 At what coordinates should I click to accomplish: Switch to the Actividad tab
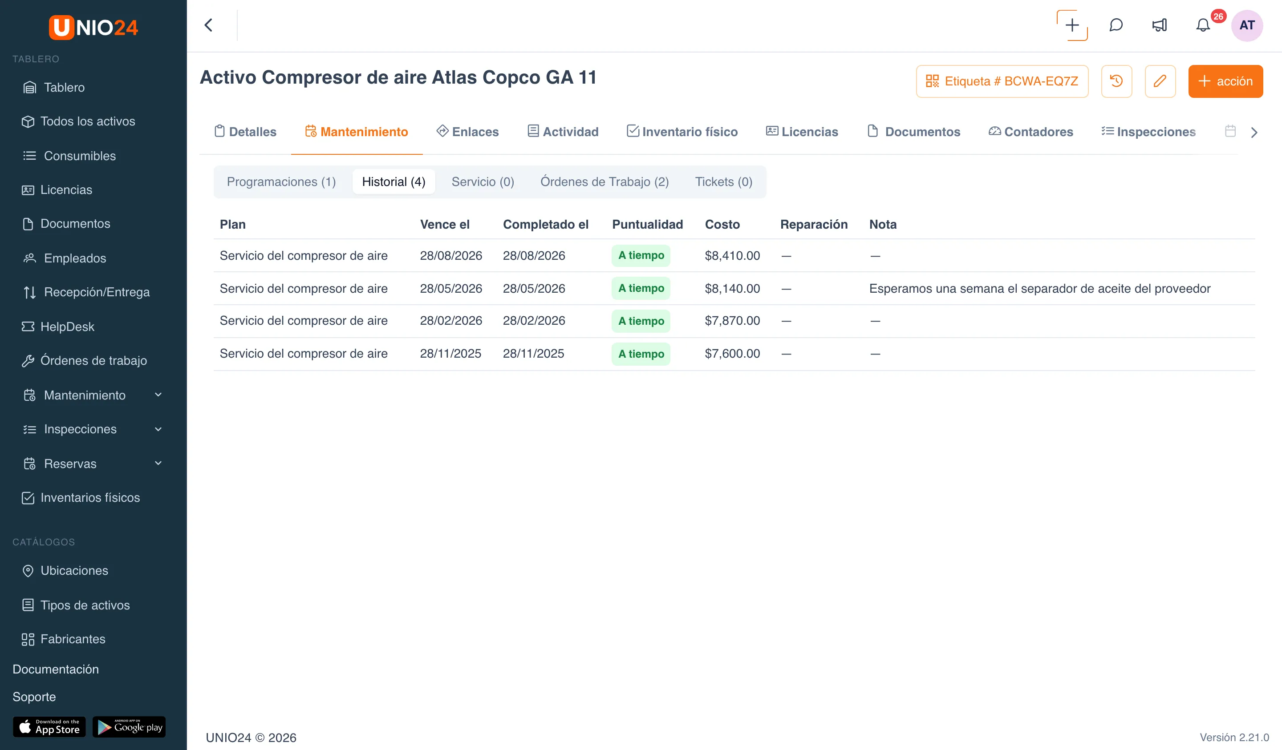point(563,132)
